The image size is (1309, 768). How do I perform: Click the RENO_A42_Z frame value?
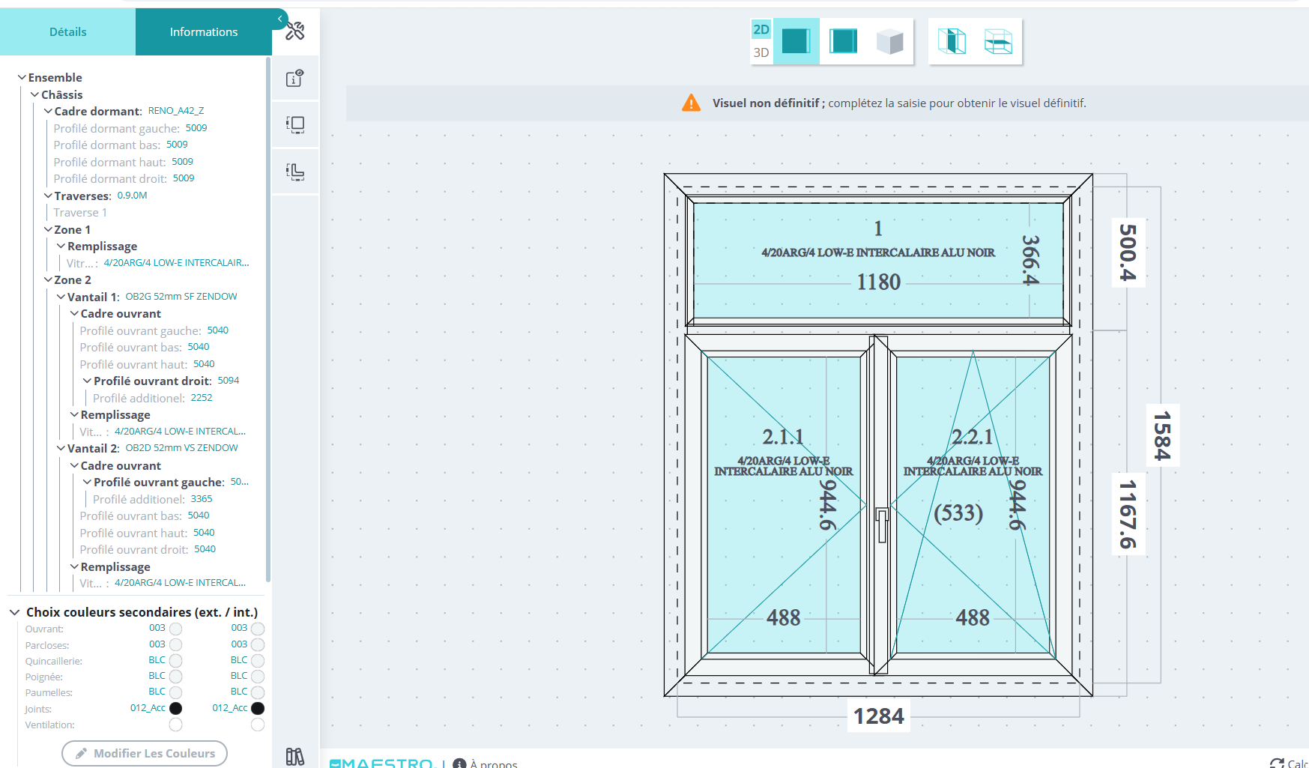click(176, 111)
